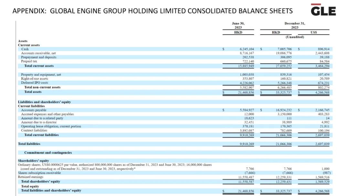Click the 'December 31, 2023' column header

pos(295,26)
